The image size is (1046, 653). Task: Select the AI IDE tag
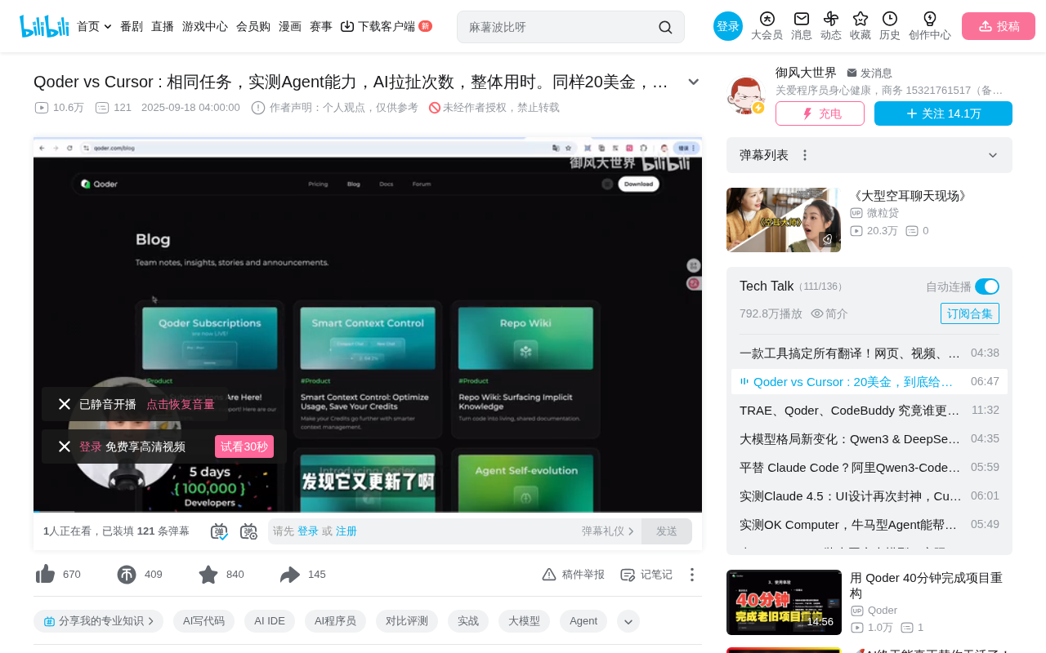[x=270, y=621]
